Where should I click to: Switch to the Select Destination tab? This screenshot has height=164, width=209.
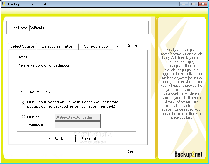(57, 46)
